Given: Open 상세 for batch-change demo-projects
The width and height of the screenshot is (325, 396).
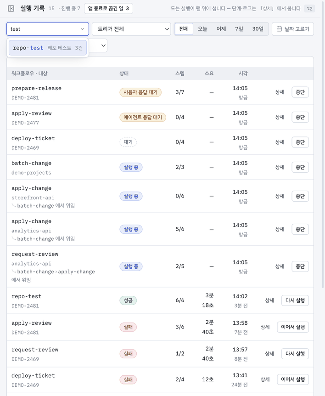Looking at the screenshot, I should [x=280, y=167].
